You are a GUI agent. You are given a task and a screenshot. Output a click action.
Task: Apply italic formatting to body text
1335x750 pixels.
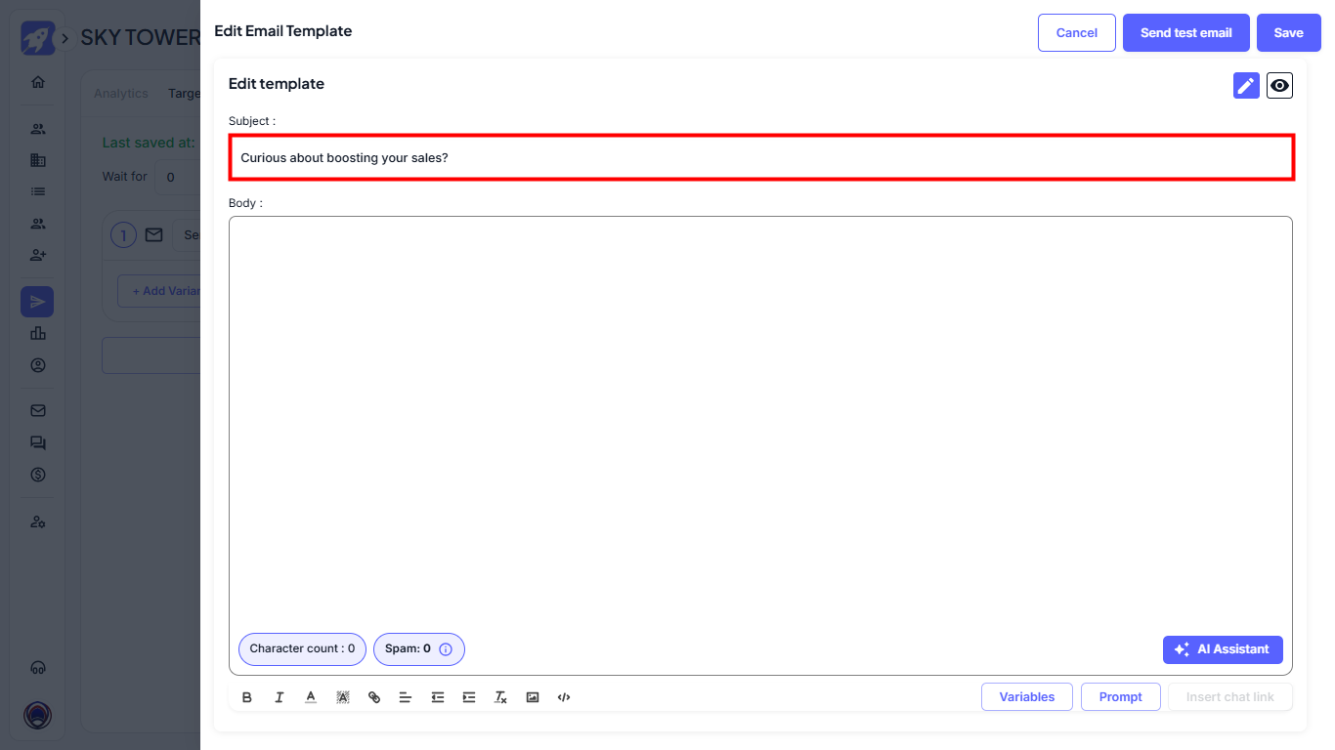coord(279,697)
